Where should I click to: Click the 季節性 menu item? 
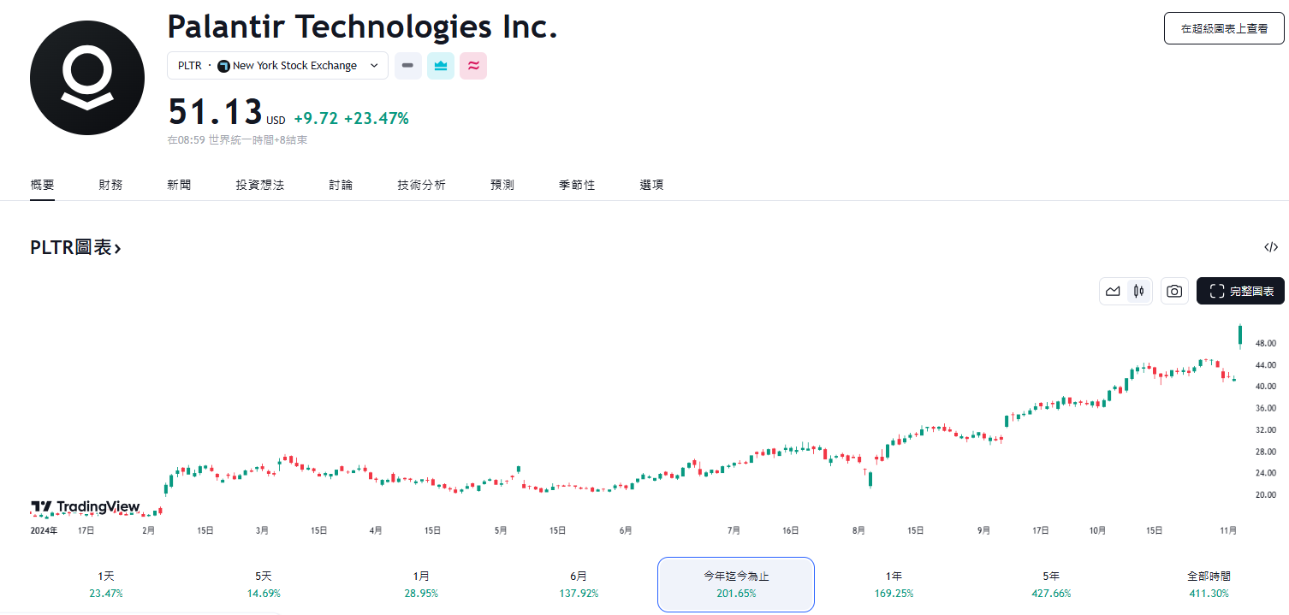[576, 184]
